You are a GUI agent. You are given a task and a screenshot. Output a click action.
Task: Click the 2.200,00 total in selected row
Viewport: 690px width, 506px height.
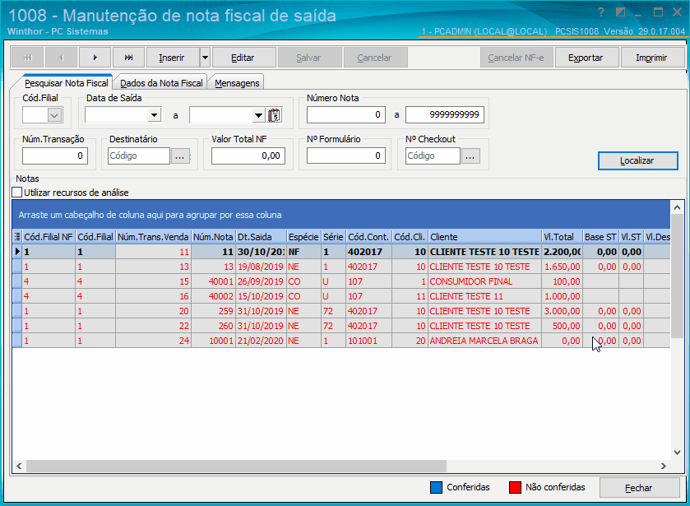[x=562, y=252]
